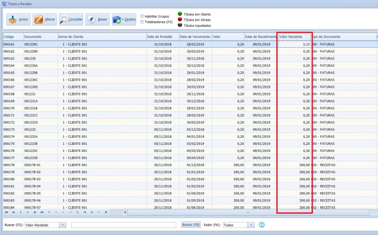Click the red Títulos em Atraso indicator
Viewport: 378px width, 235px height.
[180, 20]
